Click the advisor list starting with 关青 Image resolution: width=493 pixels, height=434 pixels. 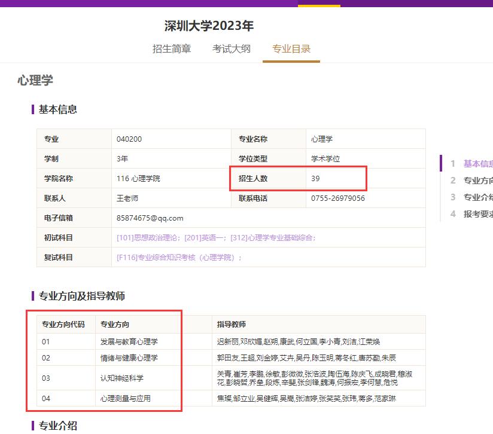point(315,378)
